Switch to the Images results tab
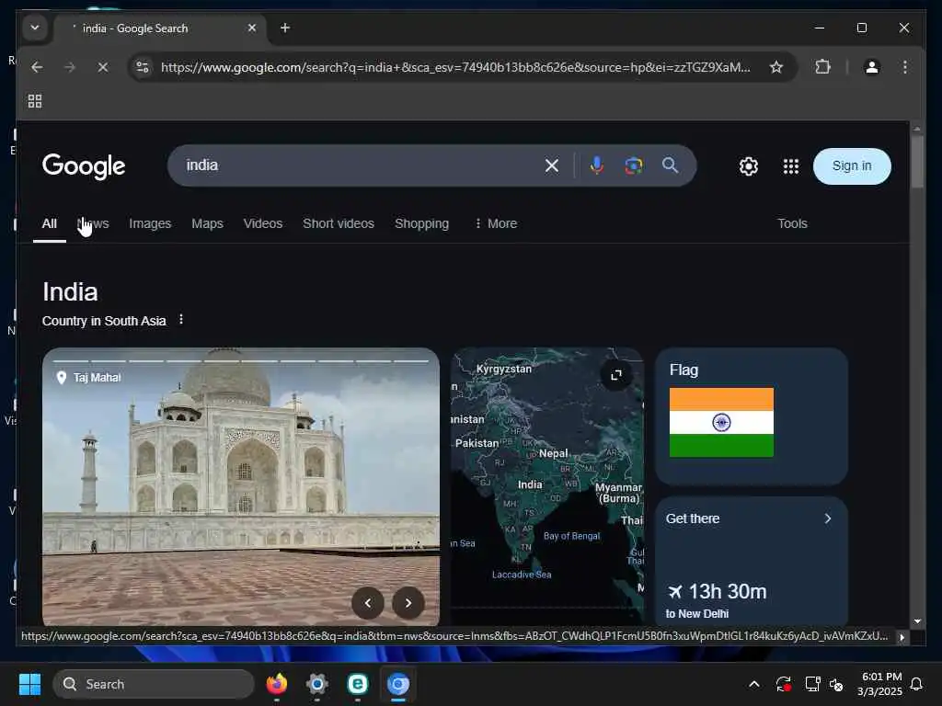 click(x=150, y=223)
